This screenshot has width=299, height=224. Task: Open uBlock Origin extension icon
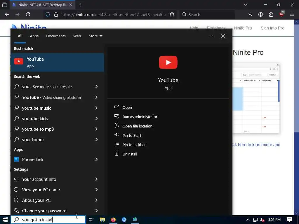click(282, 14)
